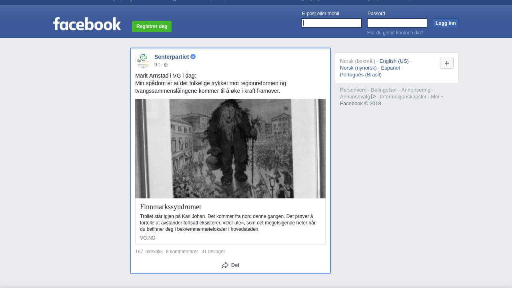Click the plus button for more languages
512x288 pixels.
(447, 63)
